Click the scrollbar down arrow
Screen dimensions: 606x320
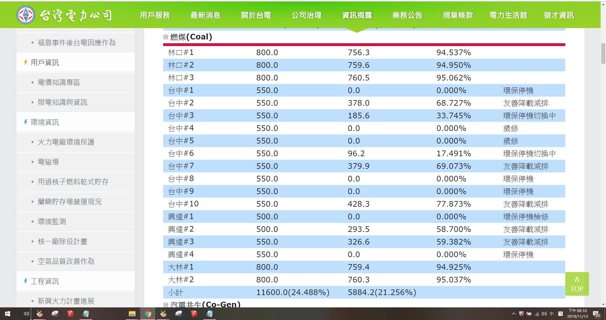click(603, 305)
